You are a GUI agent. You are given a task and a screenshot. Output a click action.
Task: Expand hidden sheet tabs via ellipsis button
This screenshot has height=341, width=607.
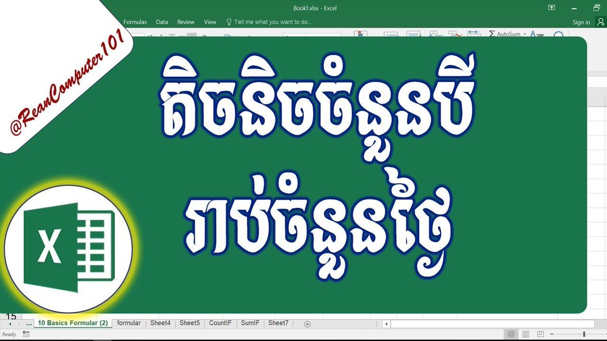(29, 323)
